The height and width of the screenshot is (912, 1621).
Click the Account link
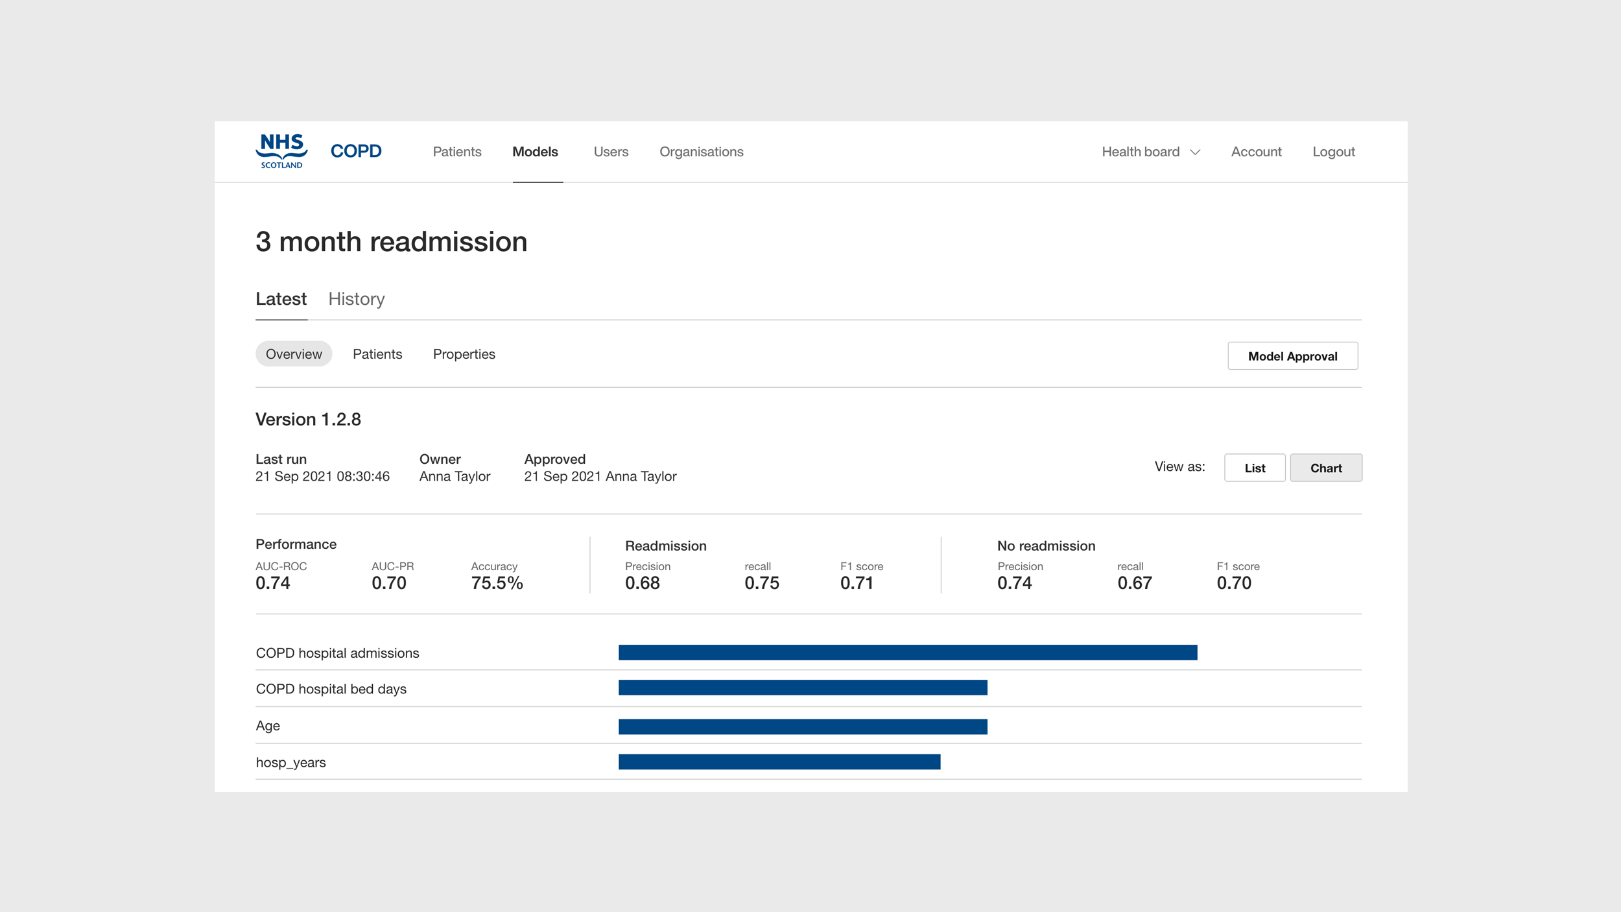(1256, 151)
